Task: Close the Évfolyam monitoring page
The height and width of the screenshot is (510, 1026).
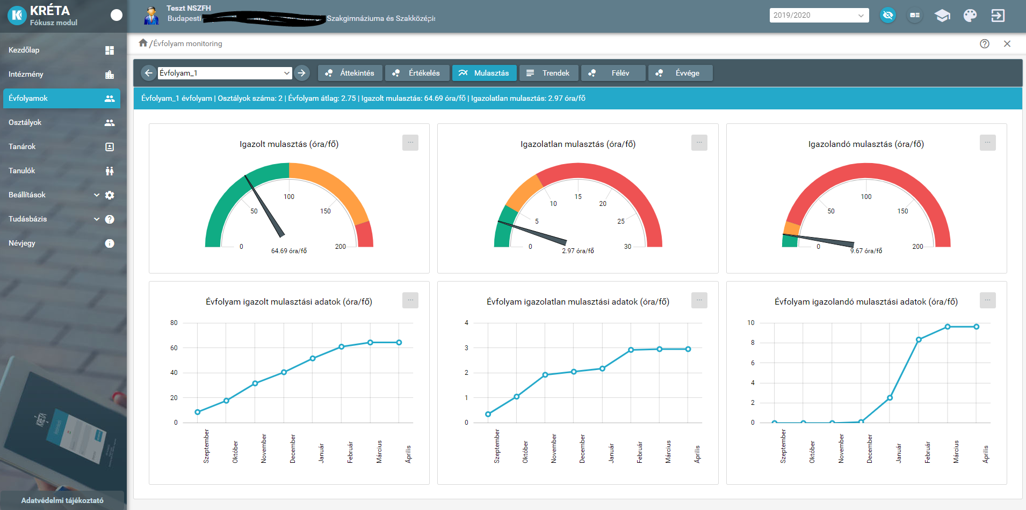Action: tap(1007, 44)
